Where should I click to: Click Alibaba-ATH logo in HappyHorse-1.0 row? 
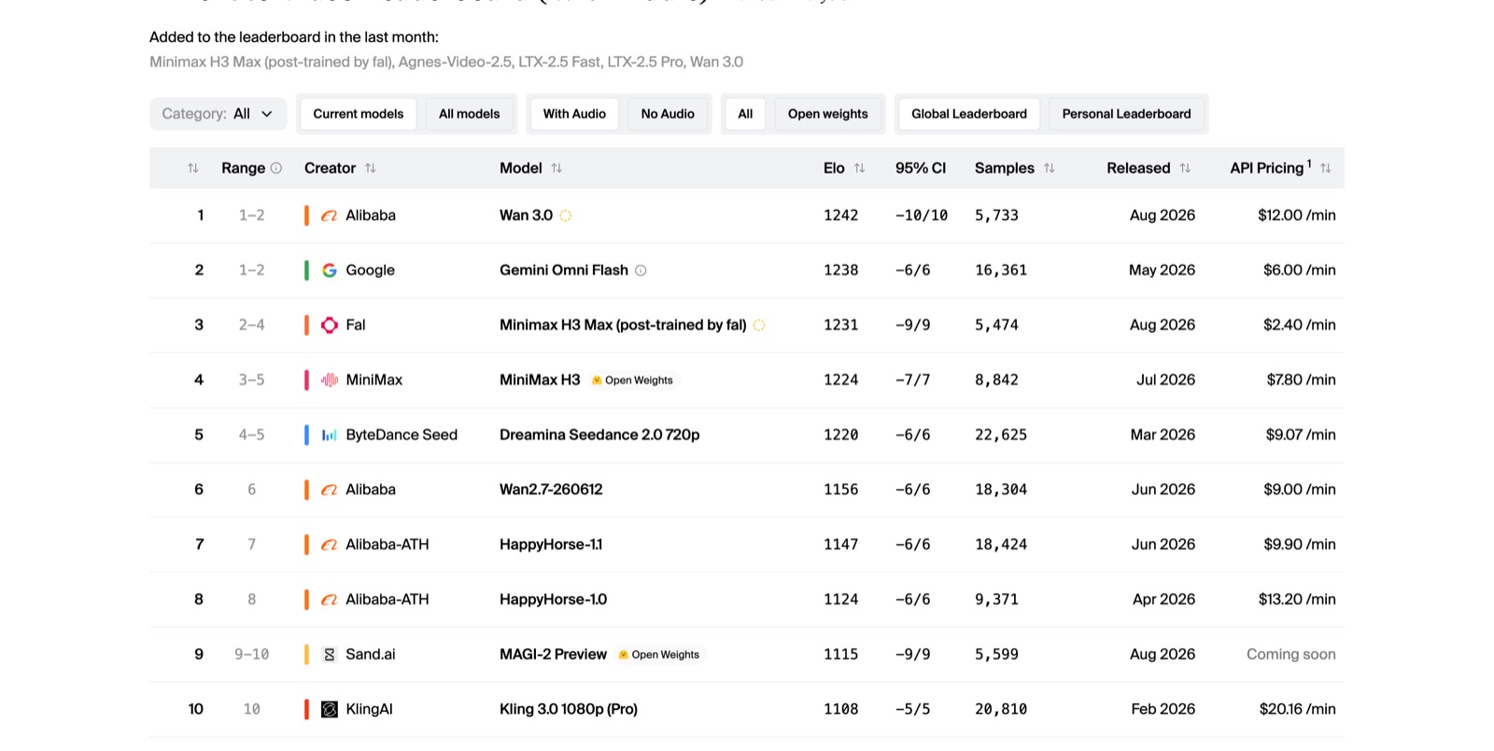(x=329, y=600)
